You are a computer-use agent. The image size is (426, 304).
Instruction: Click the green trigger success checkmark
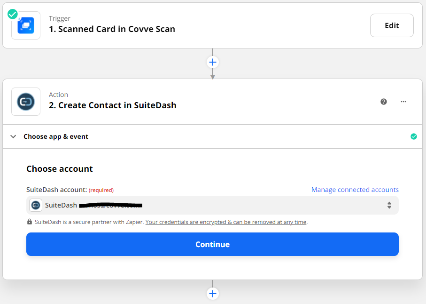(13, 14)
